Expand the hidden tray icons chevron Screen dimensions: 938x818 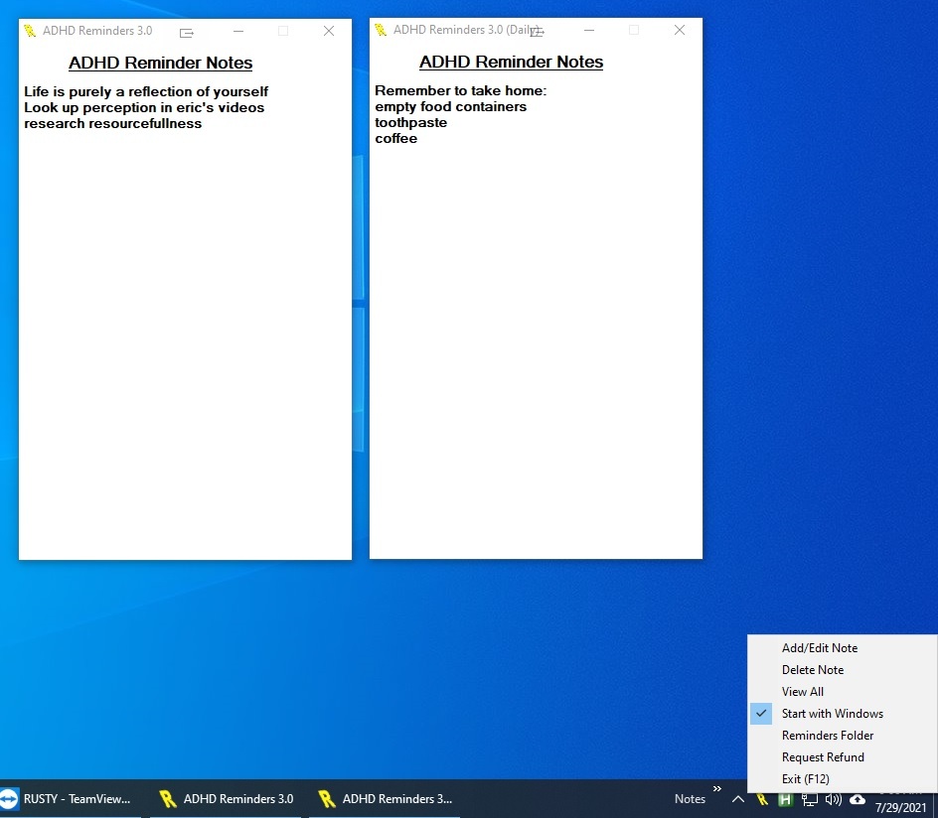(738, 799)
